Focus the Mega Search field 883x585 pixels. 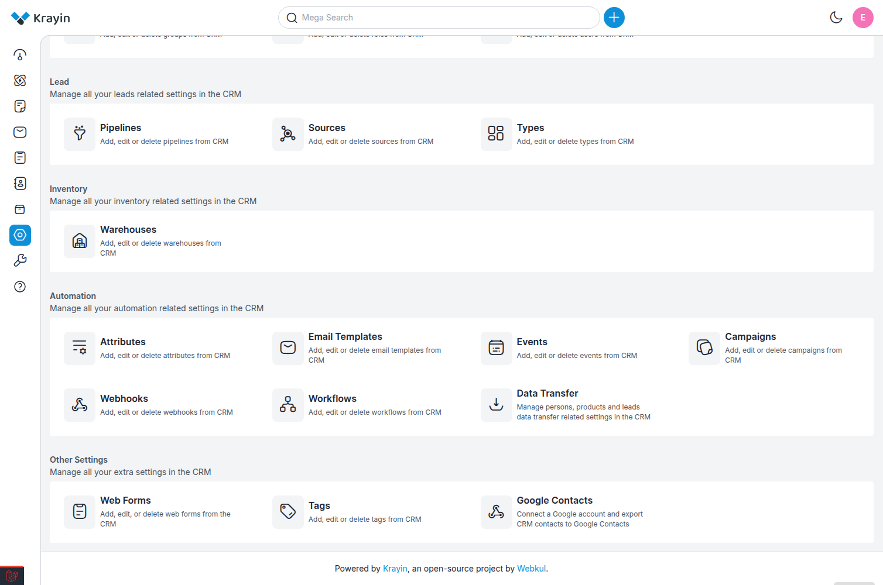click(x=439, y=18)
